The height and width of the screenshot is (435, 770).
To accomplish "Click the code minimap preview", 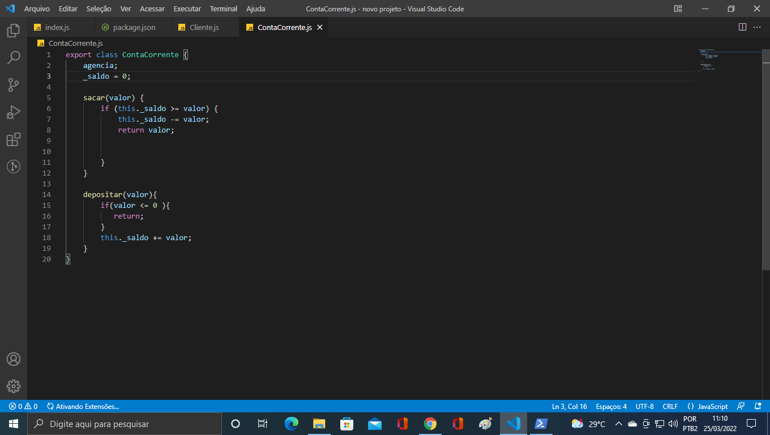I will 728,59.
